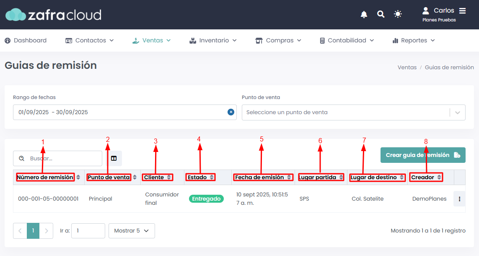The image size is (479, 256).
Task: Clear the date range with X icon
Action: [230, 112]
